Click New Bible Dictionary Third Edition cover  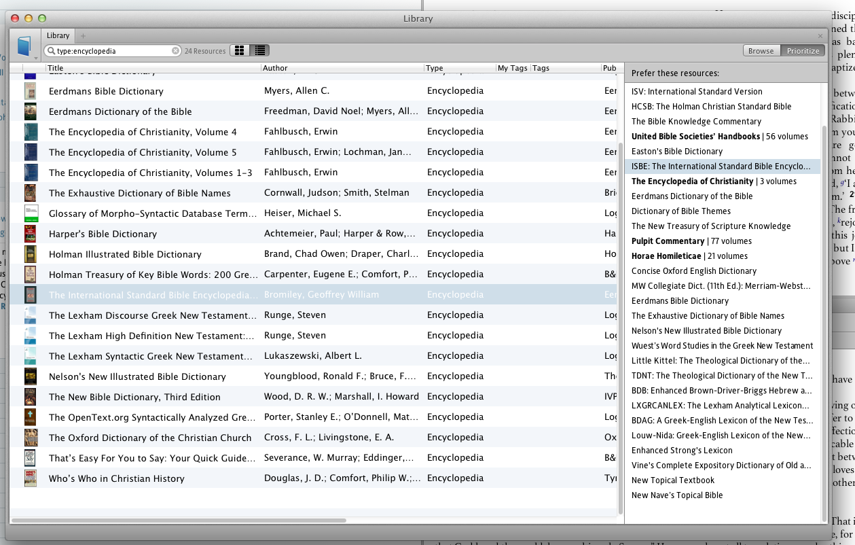(31, 397)
